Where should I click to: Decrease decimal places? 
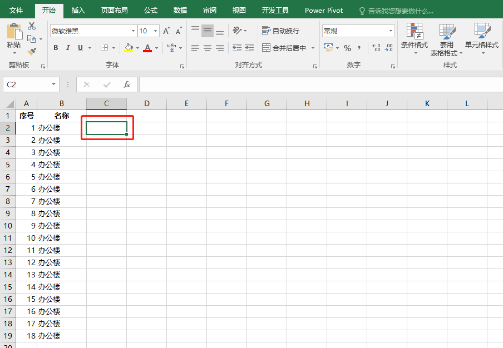coord(388,48)
